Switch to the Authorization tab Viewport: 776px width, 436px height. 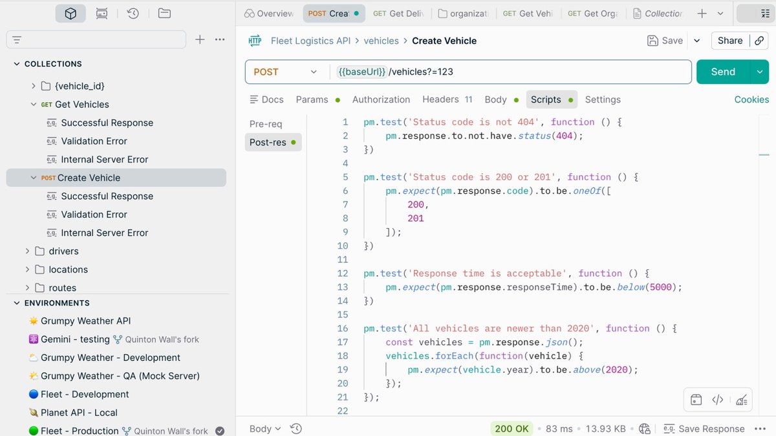click(381, 99)
